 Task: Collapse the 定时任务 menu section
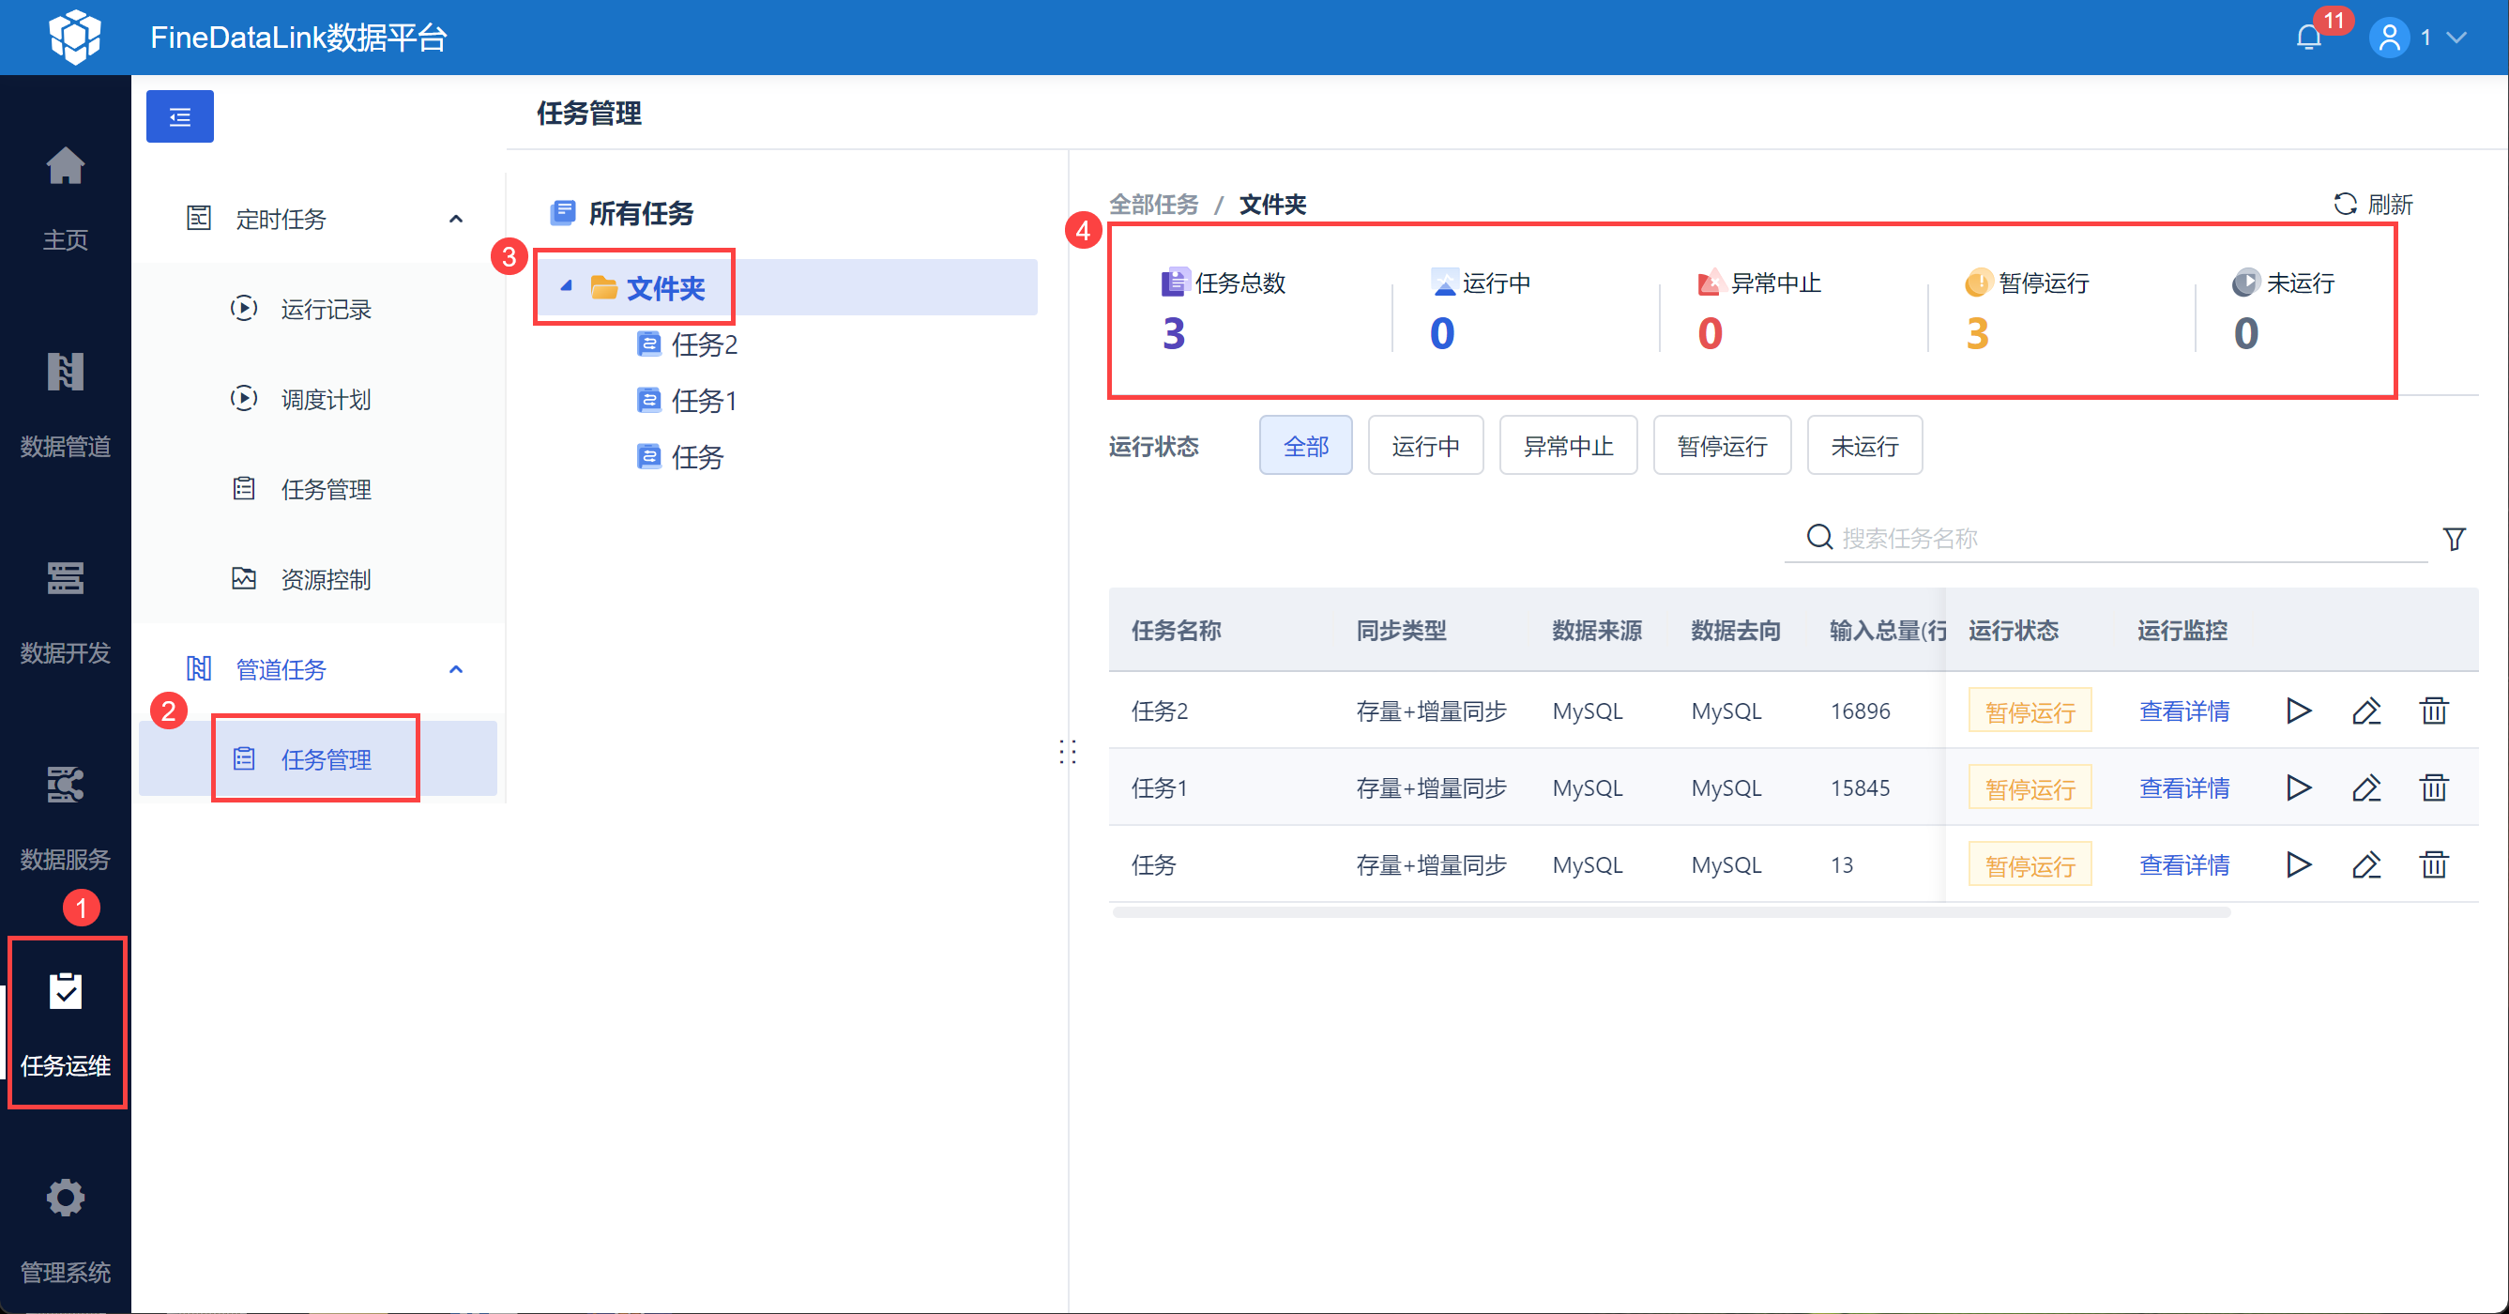[455, 220]
